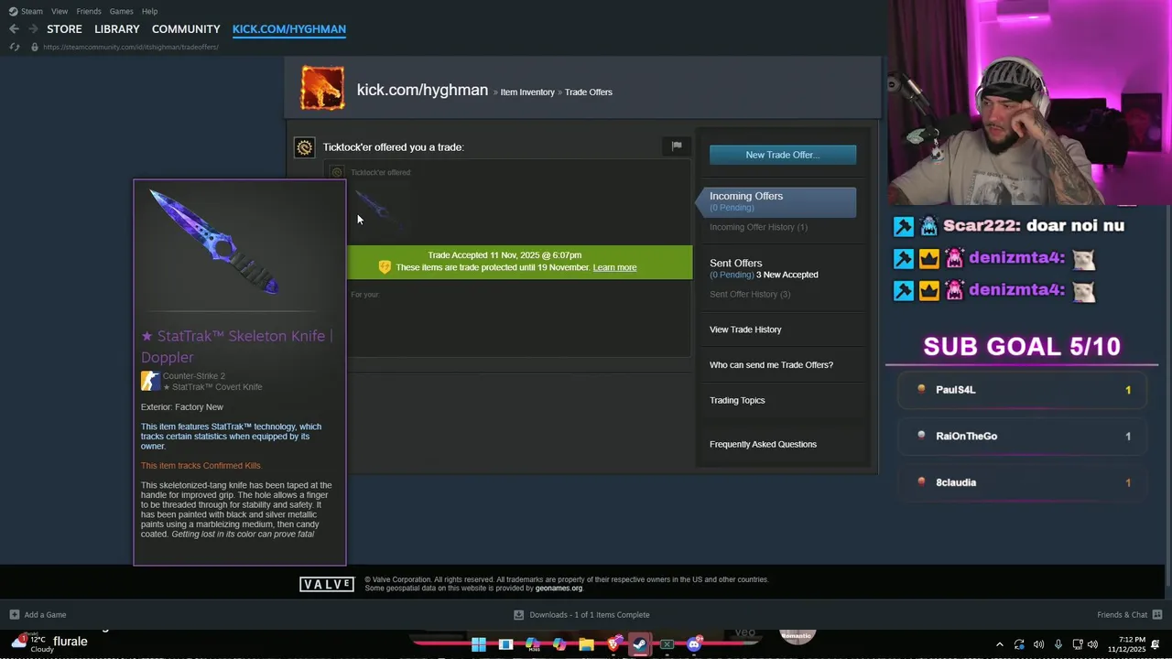Switch to the STORE tab
This screenshot has width=1172, height=659.
pyautogui.click(x=65, y=29)
